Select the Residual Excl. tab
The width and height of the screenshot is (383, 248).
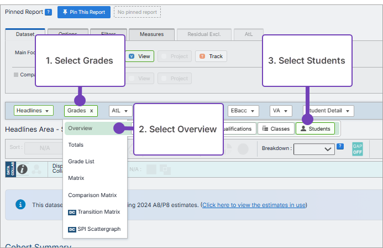[x=204, y=34]
